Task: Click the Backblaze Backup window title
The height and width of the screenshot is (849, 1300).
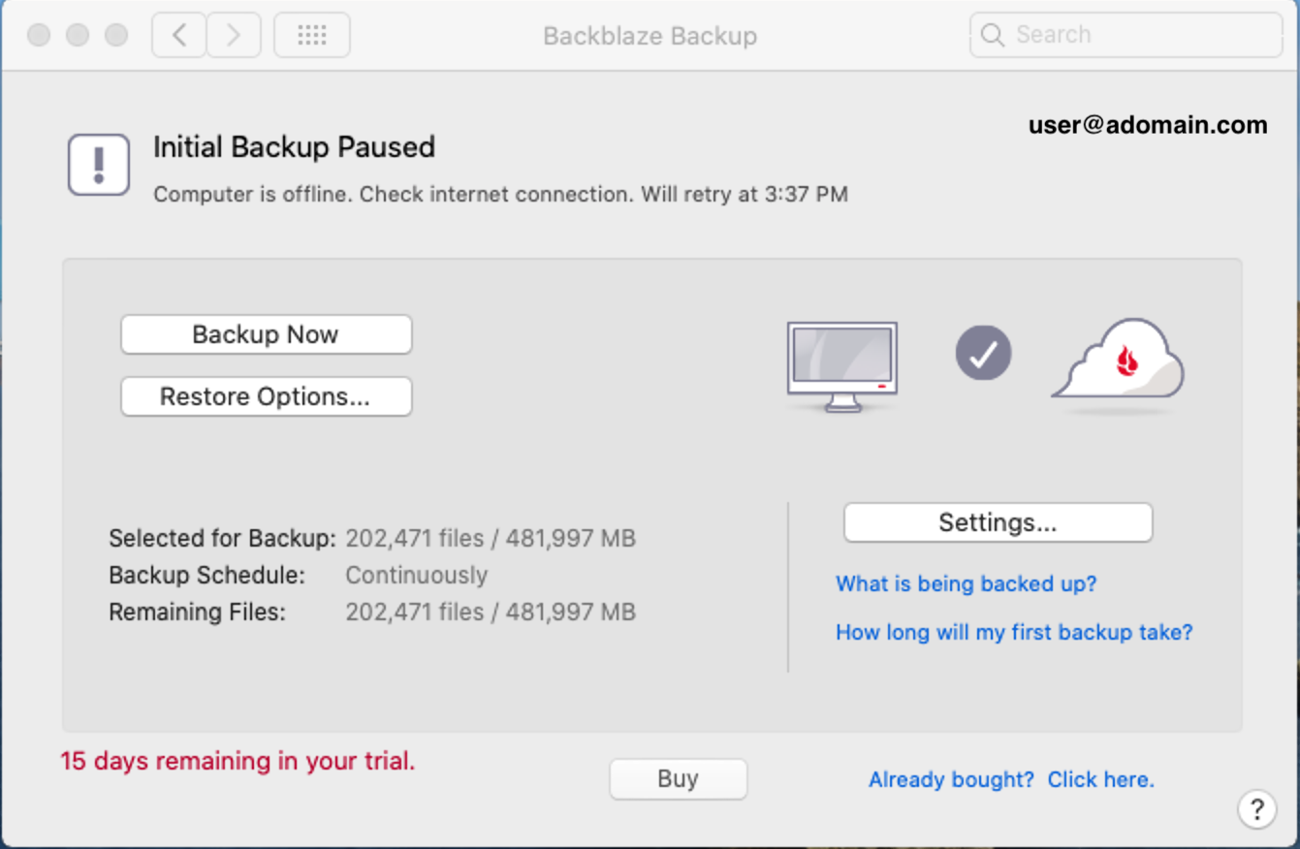Action: [650, 36]
